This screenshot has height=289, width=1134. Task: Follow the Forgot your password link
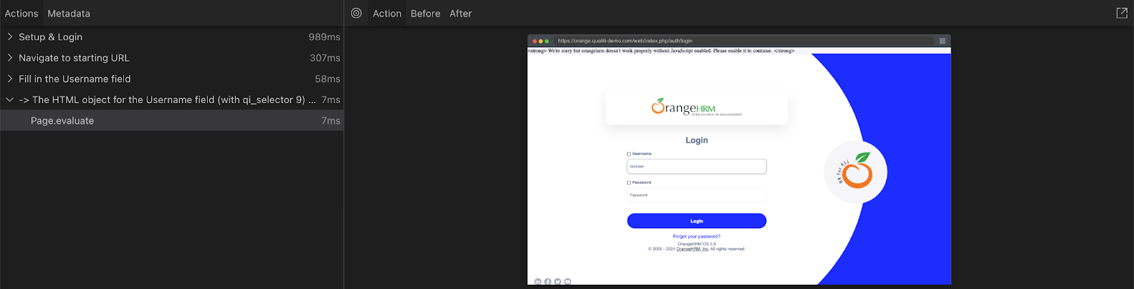point(697,237)
